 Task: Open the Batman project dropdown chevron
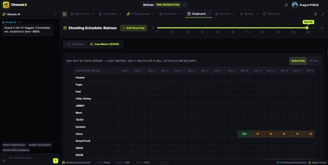coord(184,5)
